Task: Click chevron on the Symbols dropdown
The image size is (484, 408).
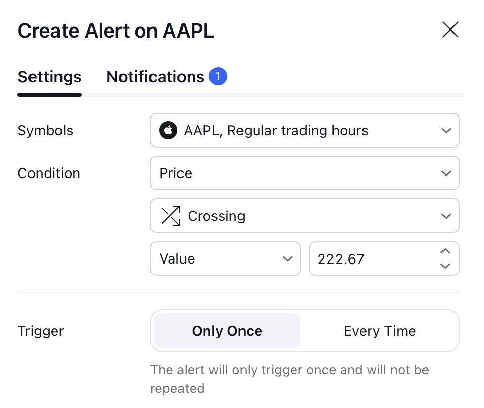Action: click(446, 131)
